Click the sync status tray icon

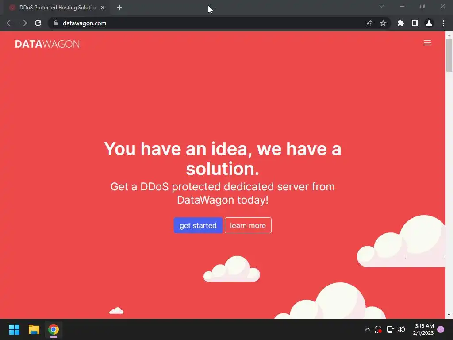378,329
